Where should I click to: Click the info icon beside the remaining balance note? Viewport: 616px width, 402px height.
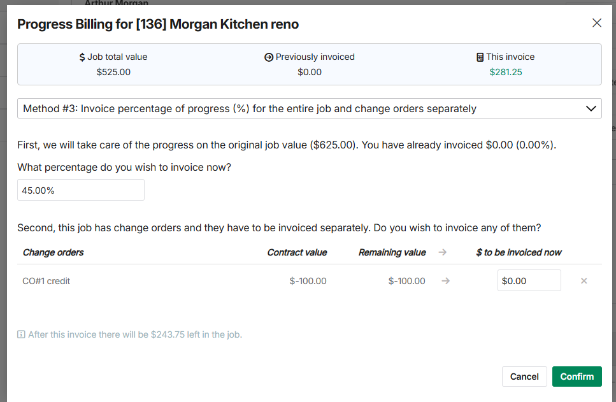[x=21, y=334]
